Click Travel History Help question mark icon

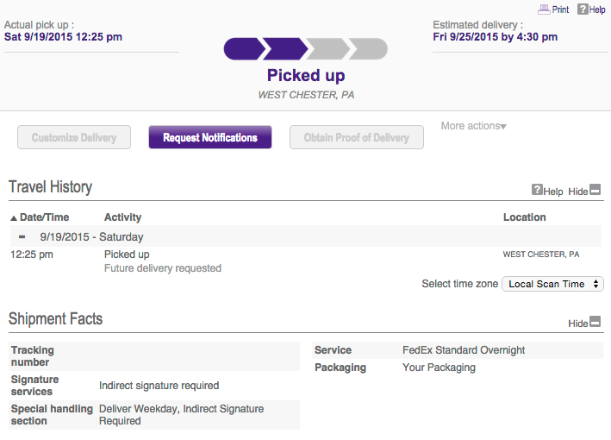click(x=537, y=191)
